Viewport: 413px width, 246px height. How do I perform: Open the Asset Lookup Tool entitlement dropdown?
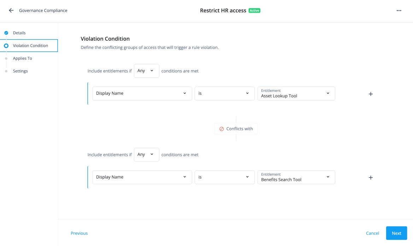click(x=296, y=94)
